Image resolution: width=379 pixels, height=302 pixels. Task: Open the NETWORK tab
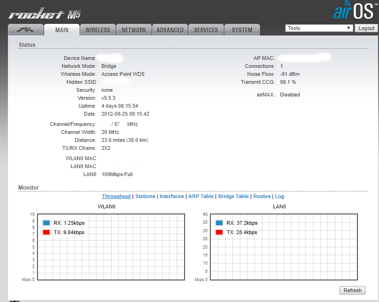click(x=134, y=30)
